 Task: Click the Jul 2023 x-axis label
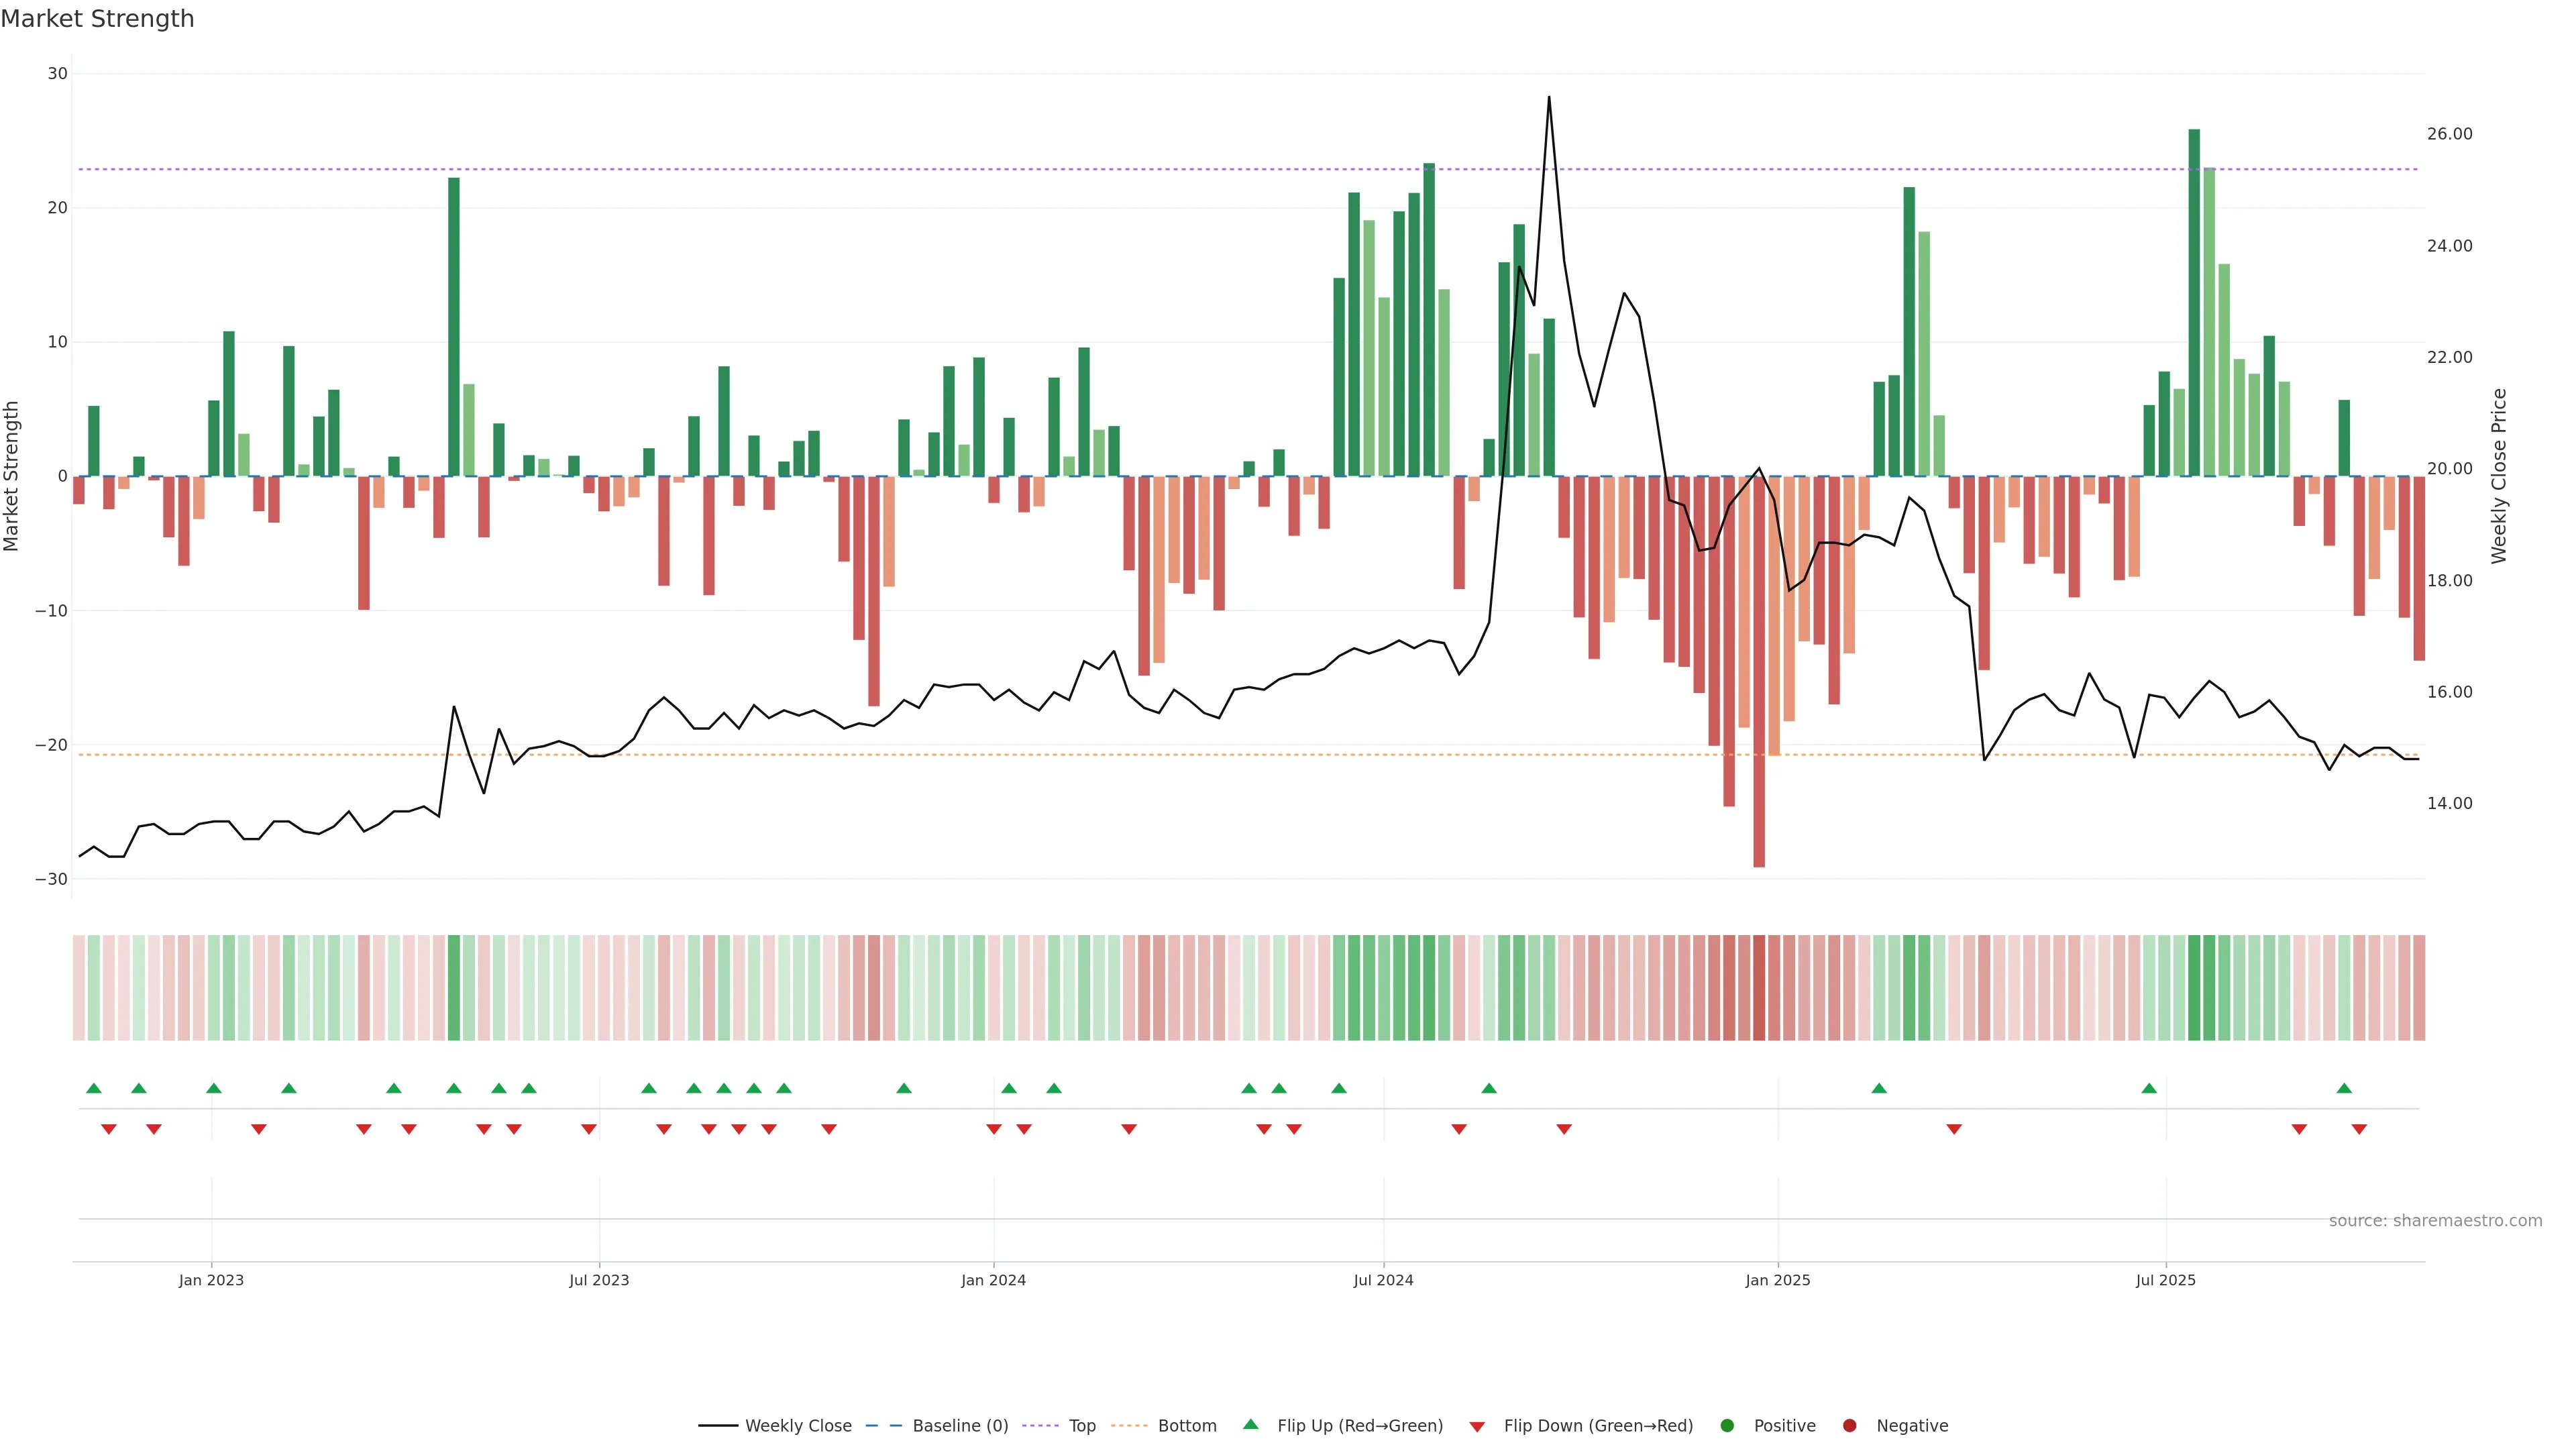[x=599, y=1280]
